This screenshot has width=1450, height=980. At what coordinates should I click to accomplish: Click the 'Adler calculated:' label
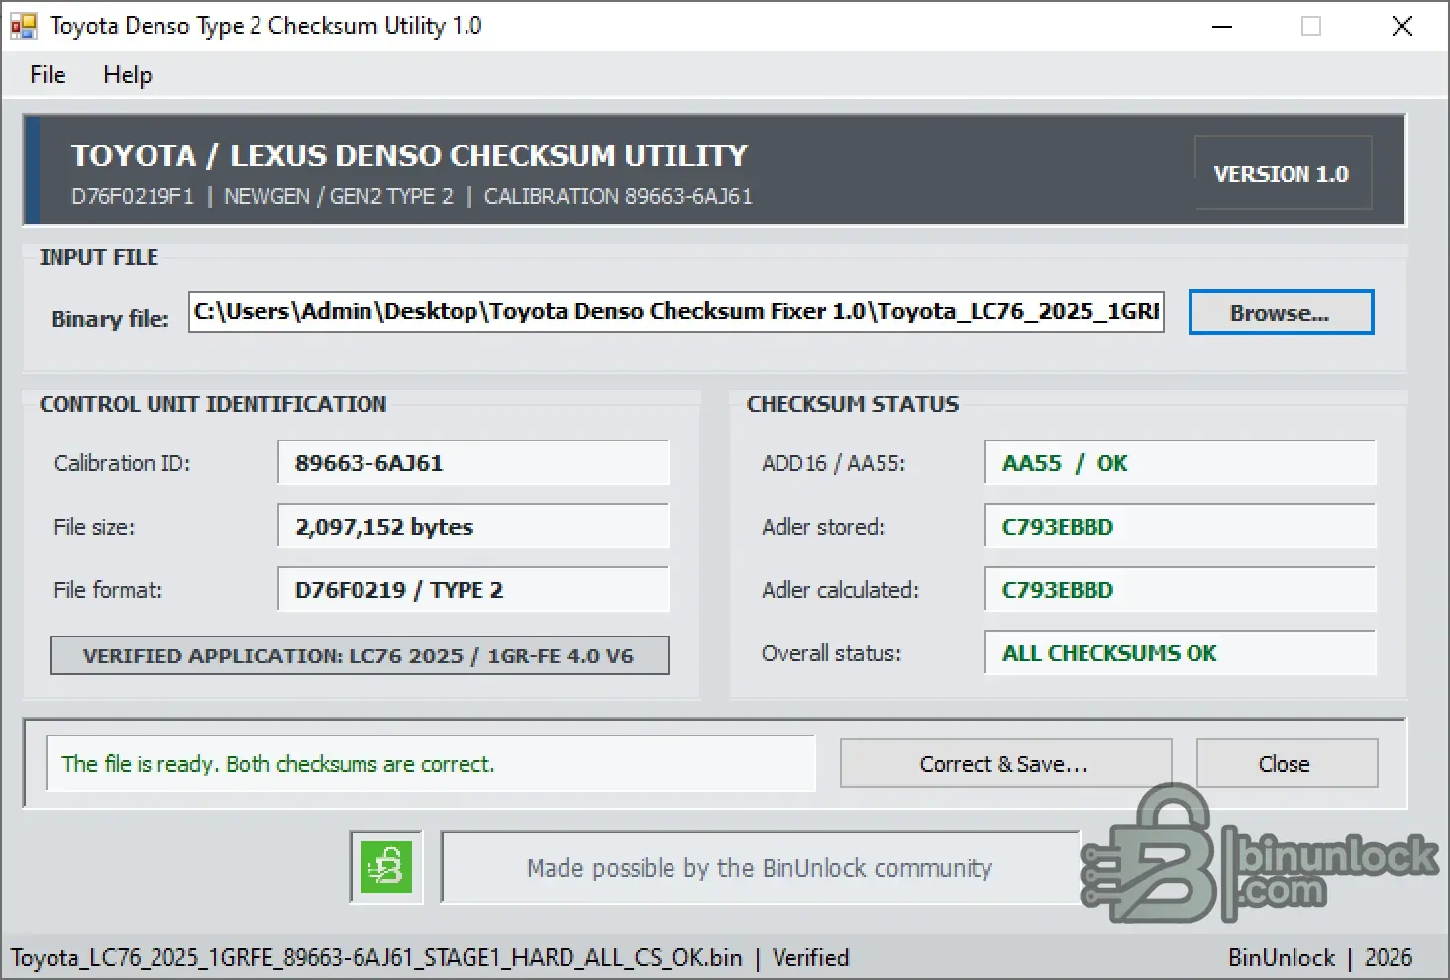coord(840,590)
